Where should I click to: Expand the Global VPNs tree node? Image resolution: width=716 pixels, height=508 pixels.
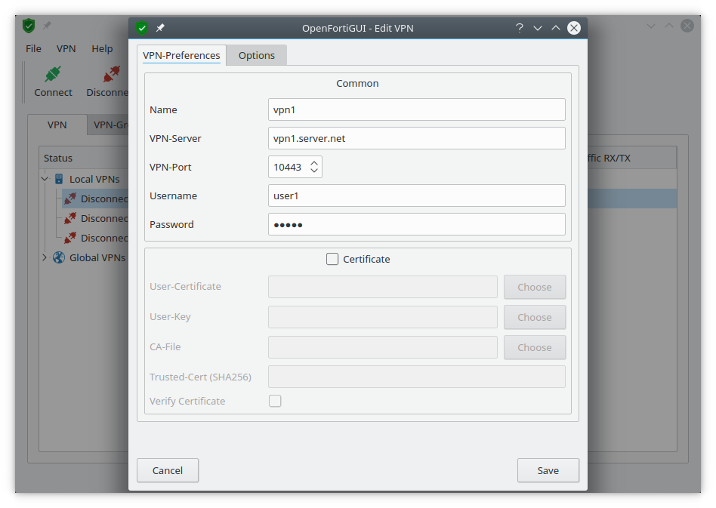point(45,257)
